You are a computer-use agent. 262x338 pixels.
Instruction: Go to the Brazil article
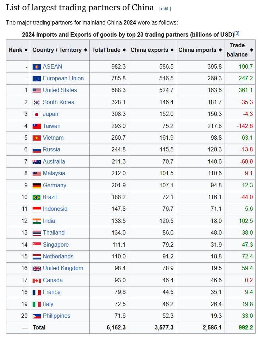click(50, 197)
